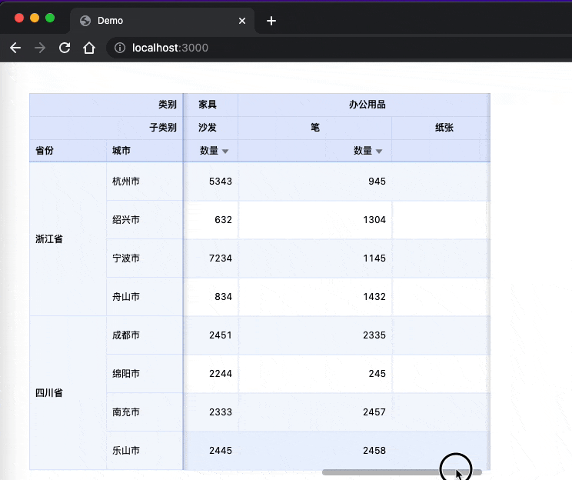
Task: Click cell with value 632
Action: coord(211,220)
